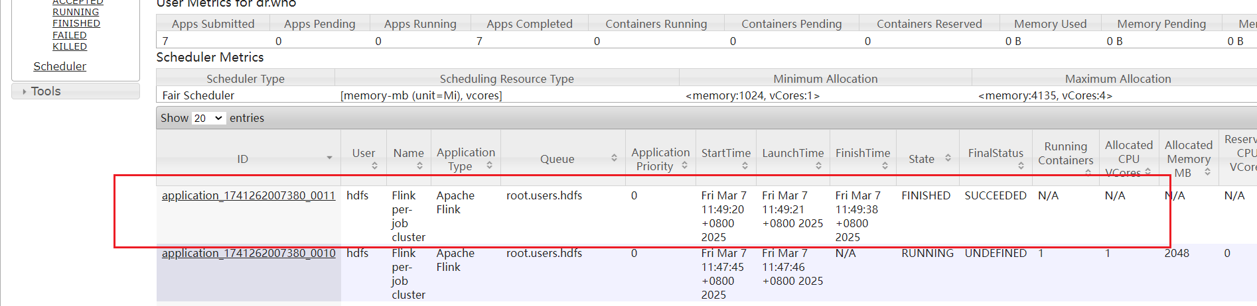The image size is (1257, 306).
Task: Open application_1741262007380_0011 details
Action: point(248,195)
